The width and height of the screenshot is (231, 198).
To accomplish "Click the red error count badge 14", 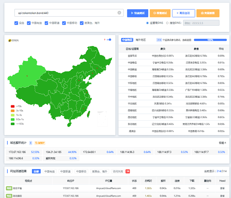I will 128,171.
